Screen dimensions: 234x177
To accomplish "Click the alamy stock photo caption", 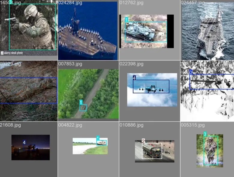I will [x=12, y=53].
